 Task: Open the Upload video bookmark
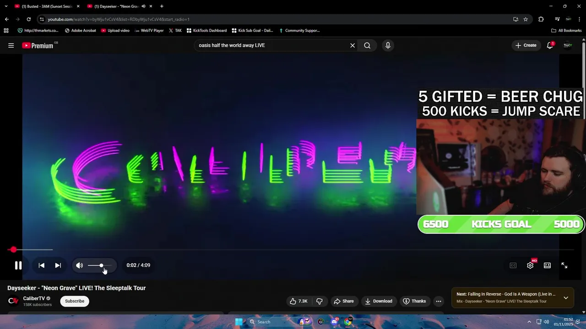point(115,31)
